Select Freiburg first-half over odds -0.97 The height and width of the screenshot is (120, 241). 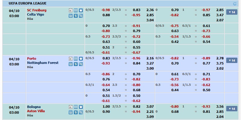tap(206, 10)
